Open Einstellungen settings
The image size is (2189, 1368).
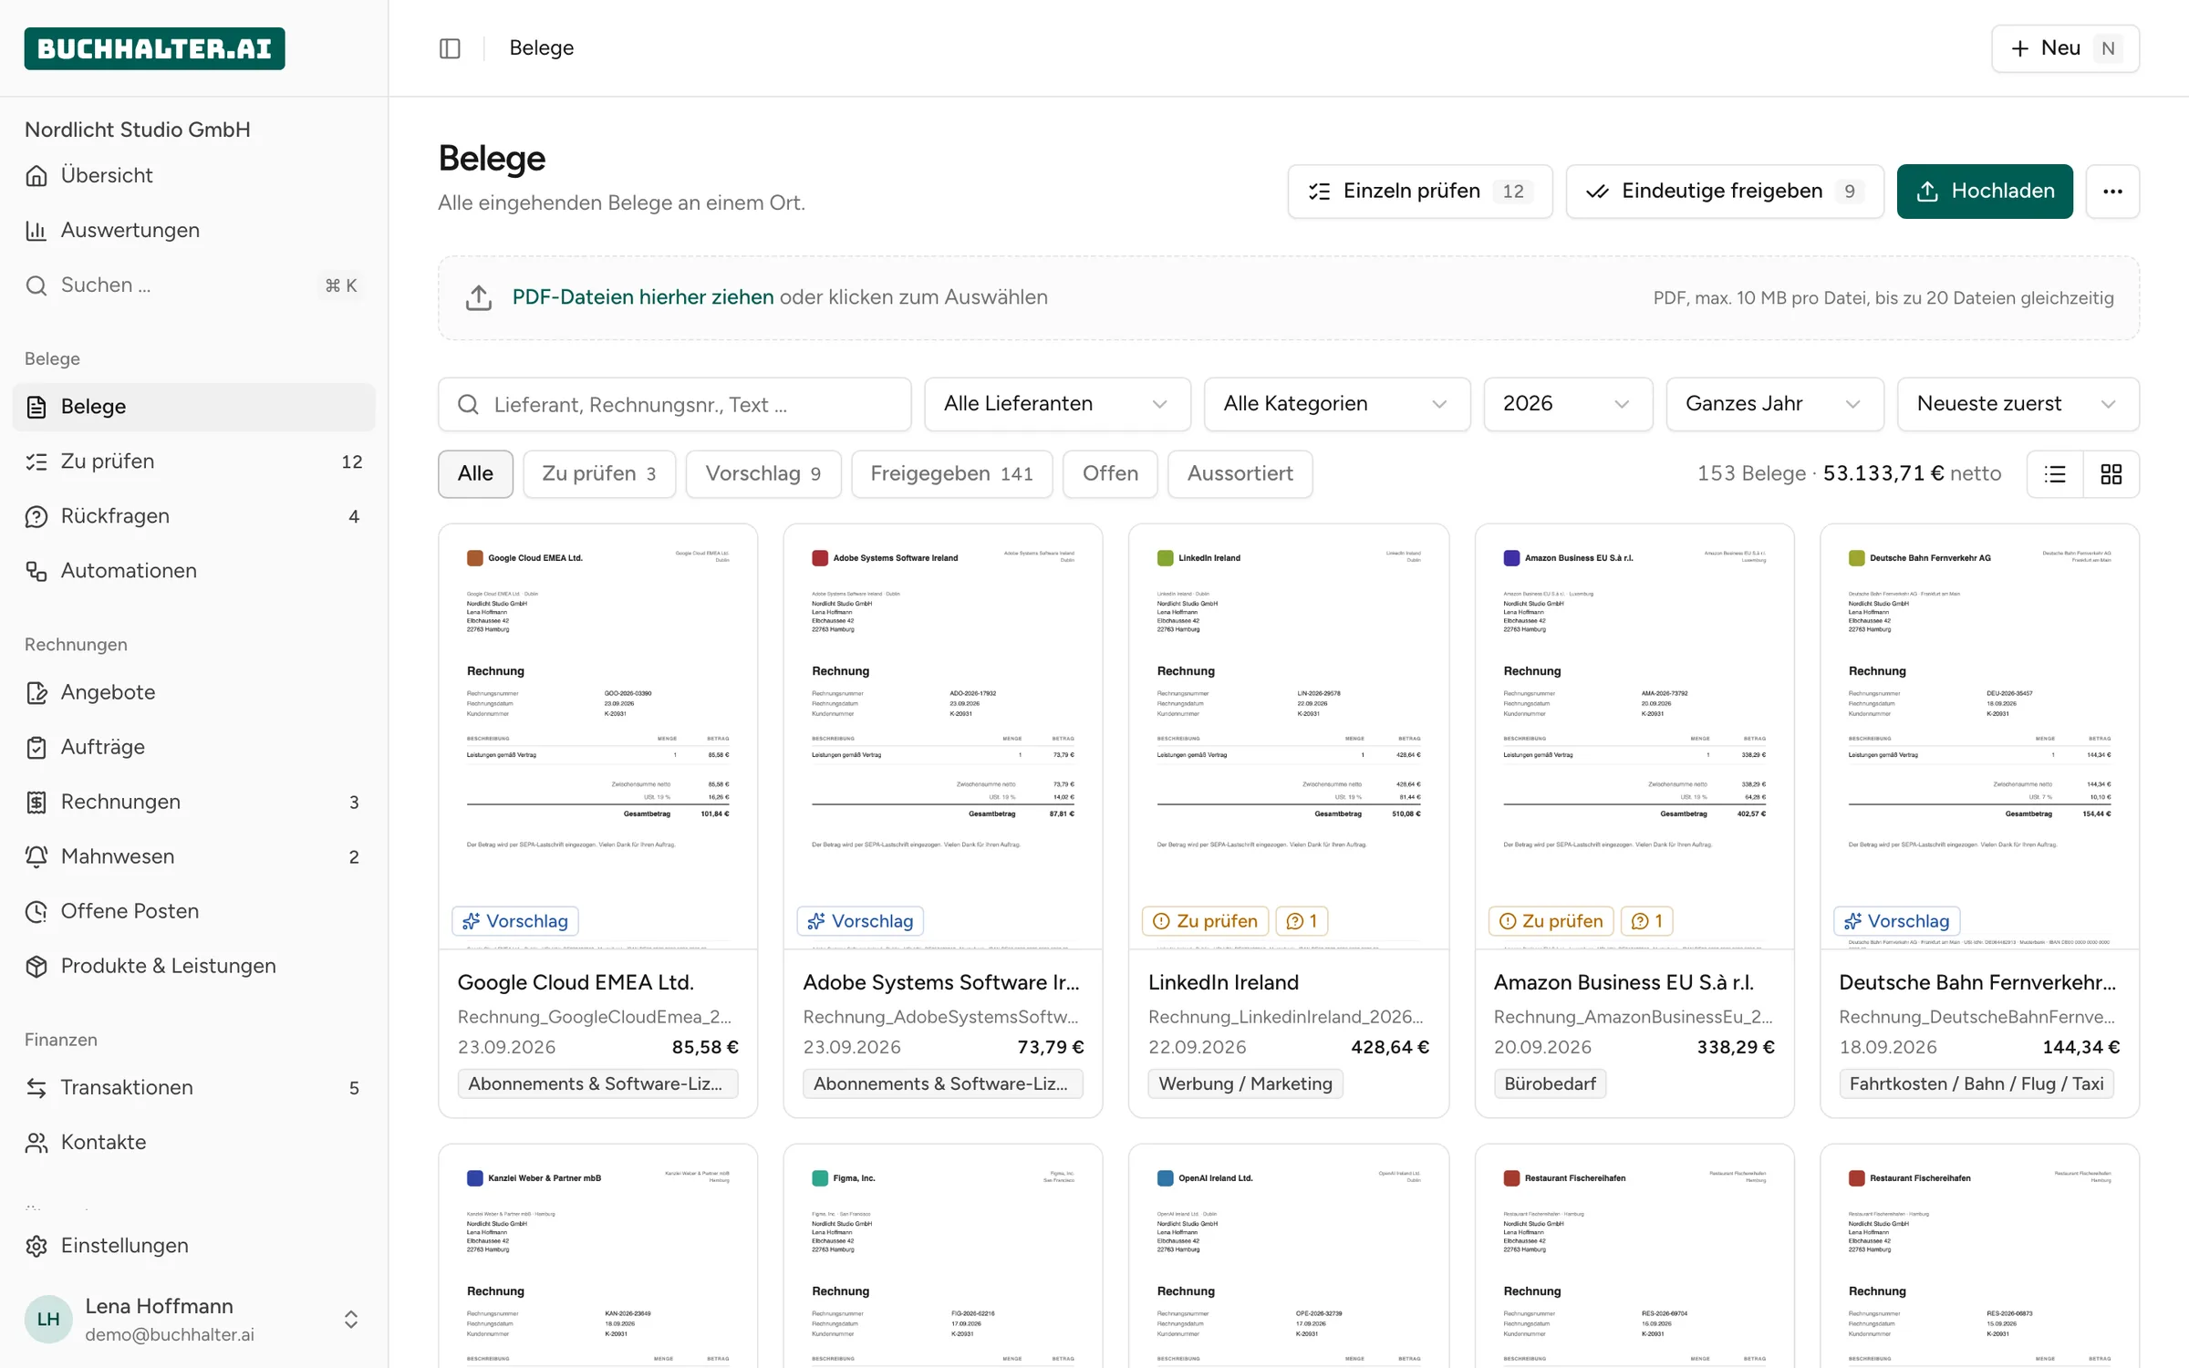193,1246
